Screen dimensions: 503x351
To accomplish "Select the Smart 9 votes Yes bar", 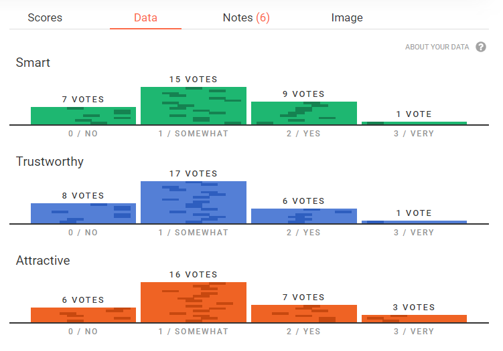I will point(303,113).
